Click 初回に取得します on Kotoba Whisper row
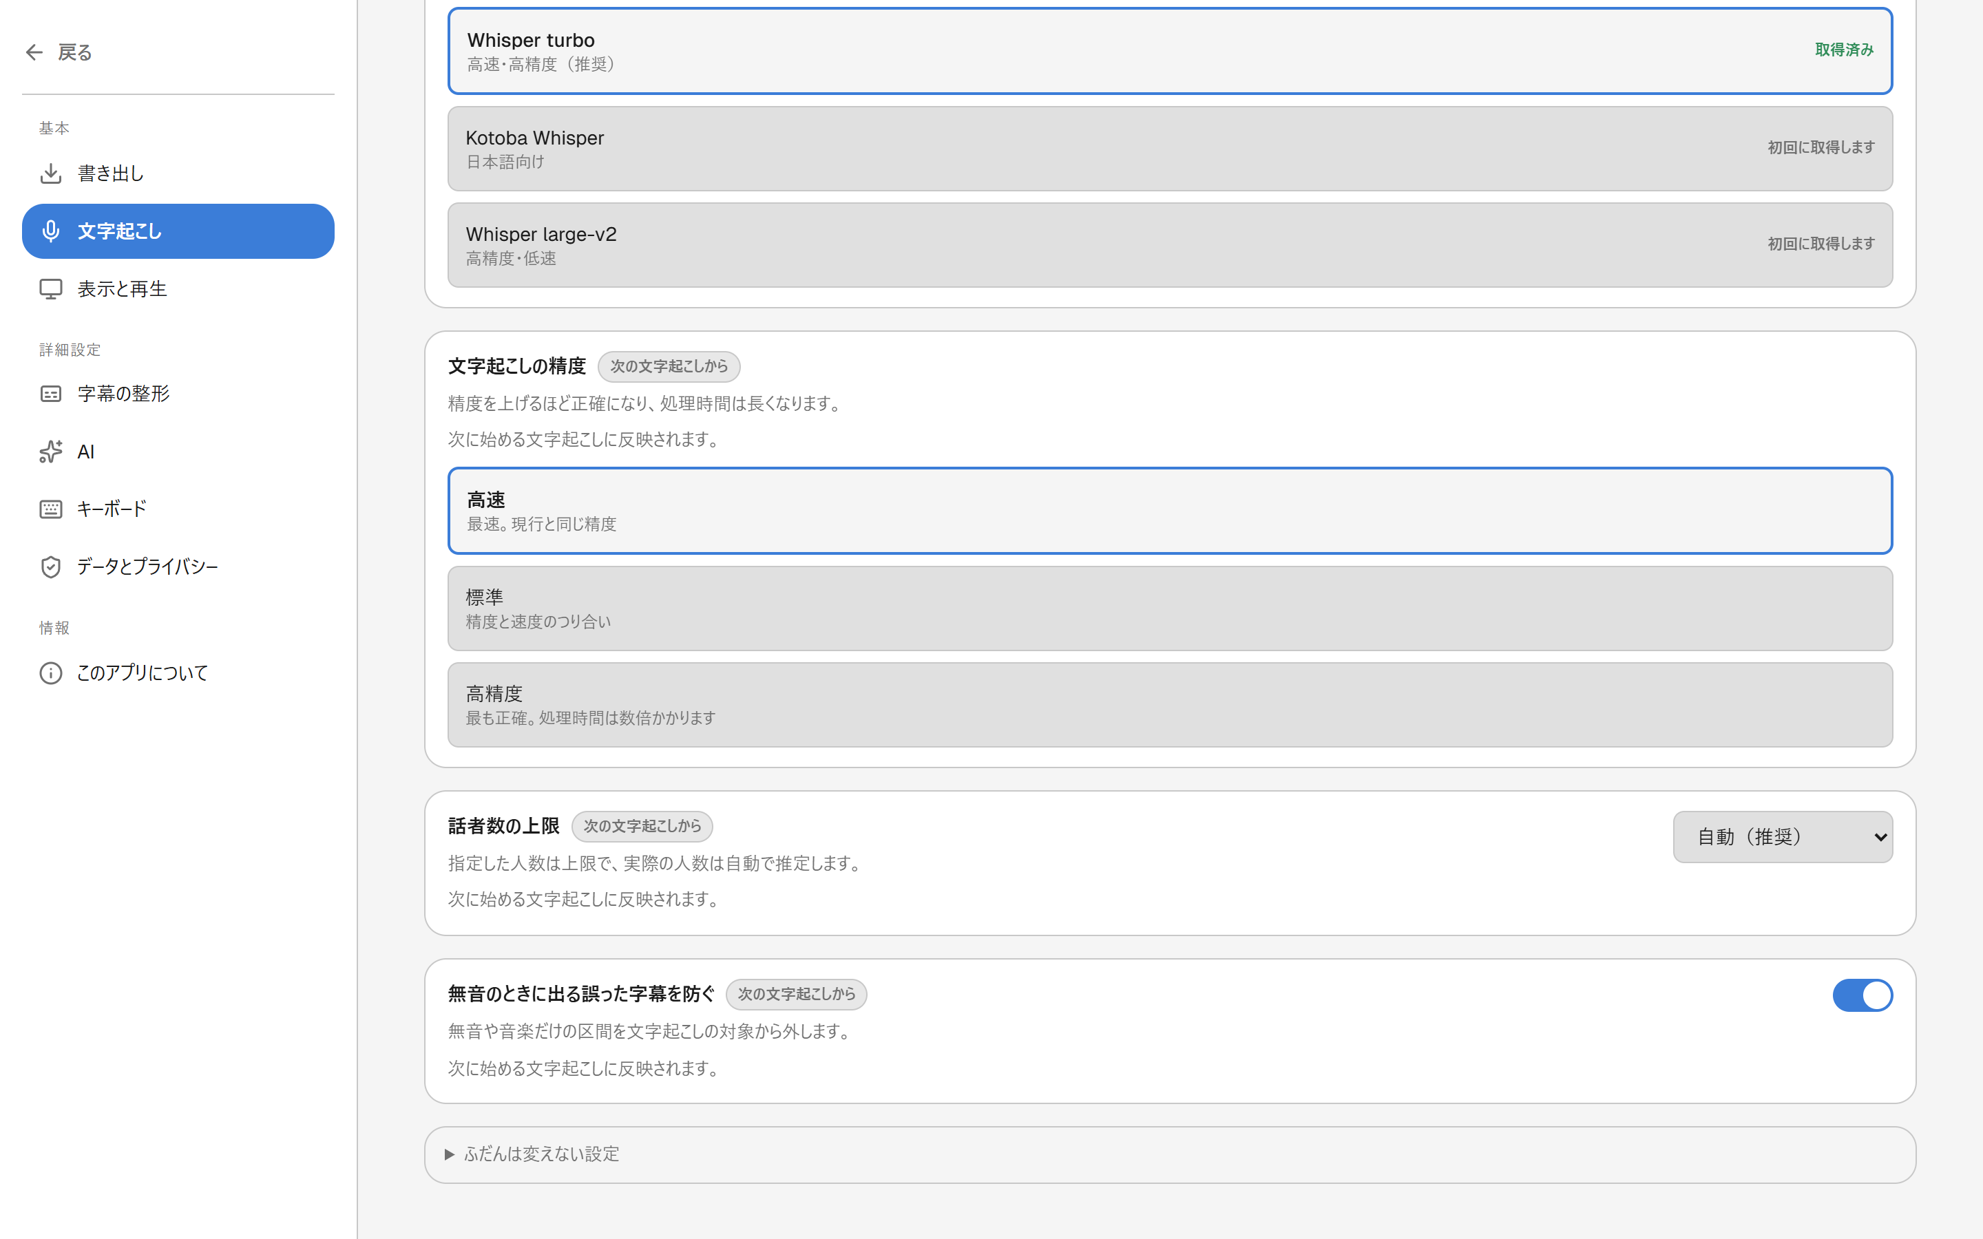1983x1239 pixels. (1821, 147)
